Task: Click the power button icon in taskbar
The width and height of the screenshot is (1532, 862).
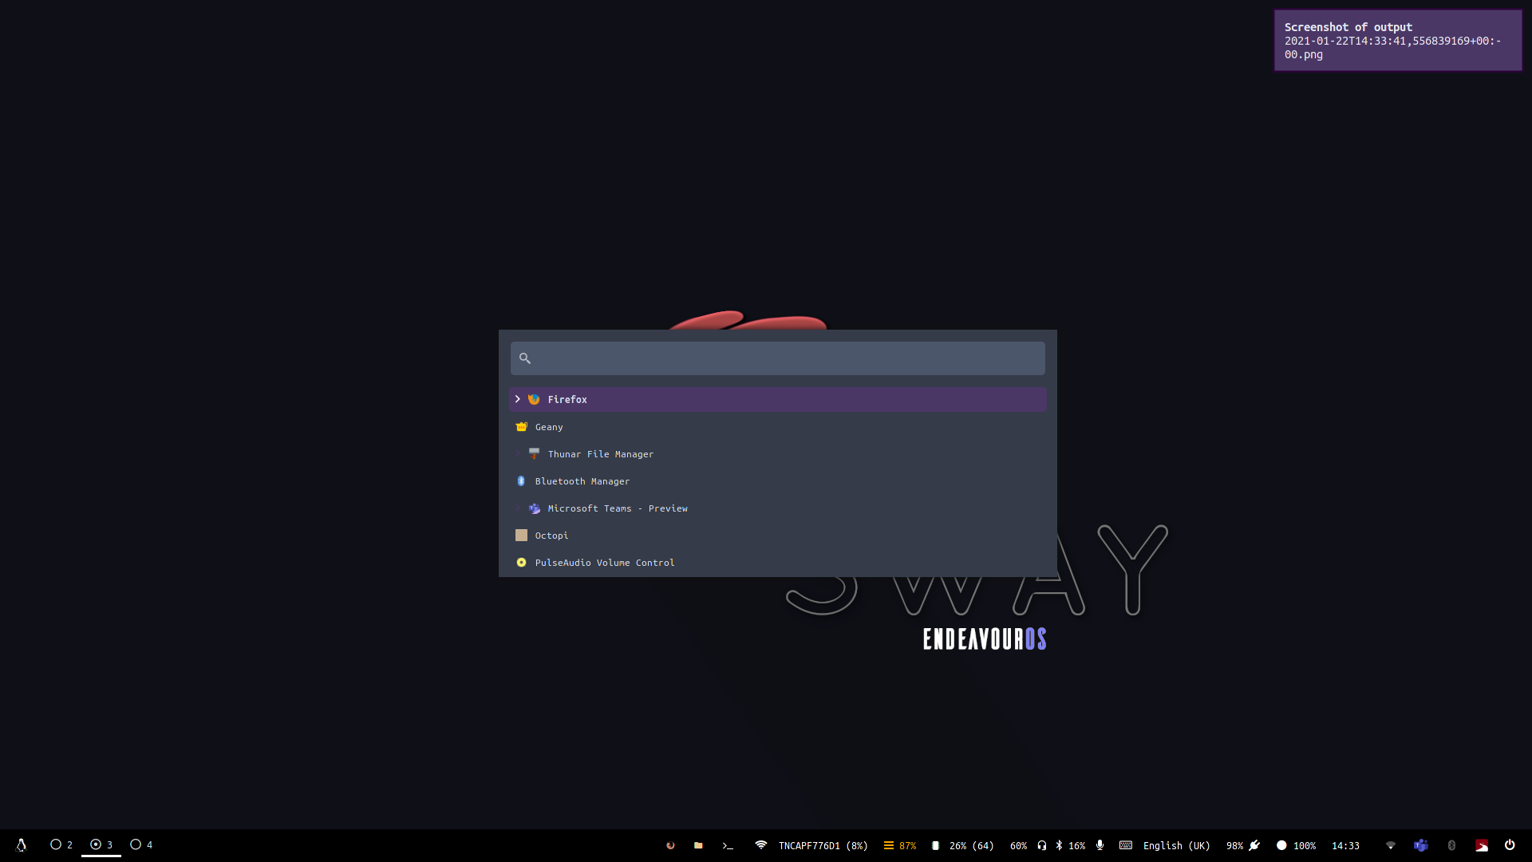Action: click(x=1510, y=845)
